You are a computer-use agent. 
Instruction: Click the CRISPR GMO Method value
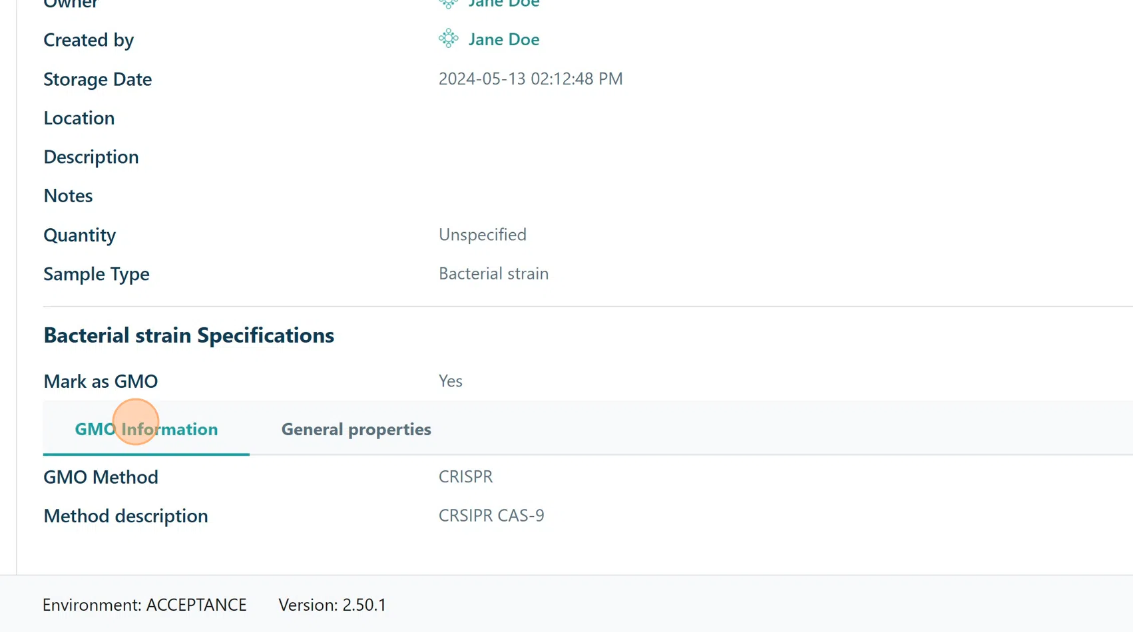pos(465,477)
